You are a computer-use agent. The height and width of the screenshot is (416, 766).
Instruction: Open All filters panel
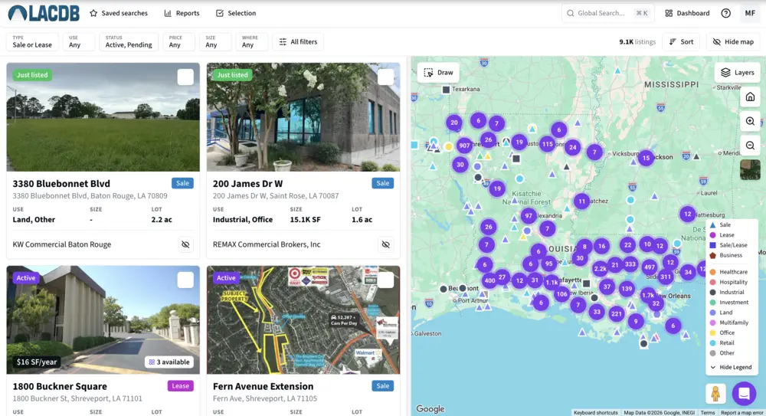point(298,41)
